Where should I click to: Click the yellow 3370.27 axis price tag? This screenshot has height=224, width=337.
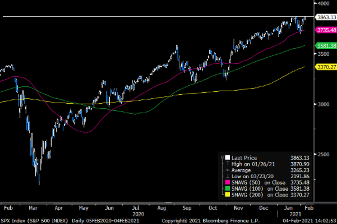326,67
